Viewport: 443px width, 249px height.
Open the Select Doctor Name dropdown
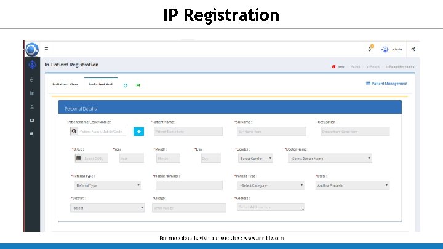click(x=330, y=159)
